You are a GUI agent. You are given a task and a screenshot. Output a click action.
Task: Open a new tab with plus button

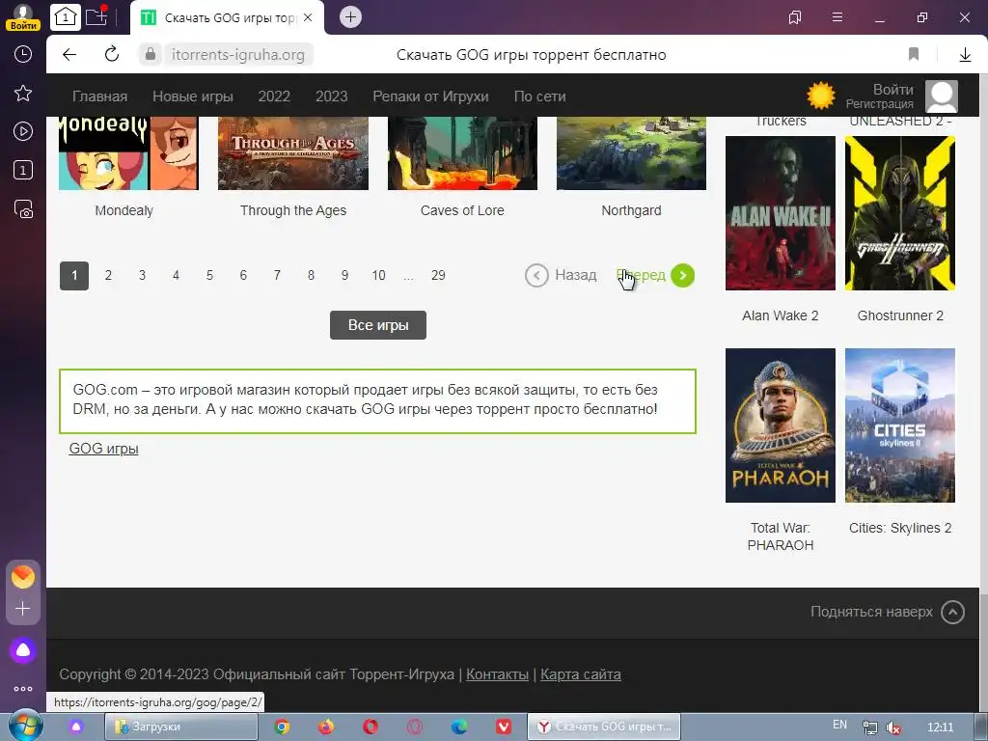click(351, 17)
